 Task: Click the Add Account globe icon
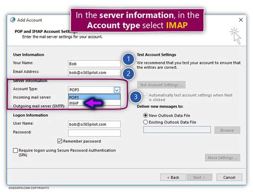(13, 20)
